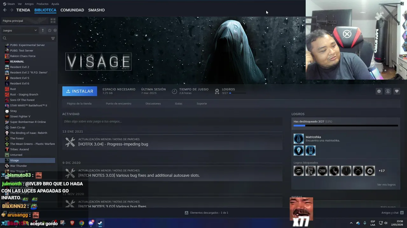Image resolution: width=407 pixels, height=228 pixels.
Task: Click the +17 more locked achievements
Action: coord(382,171)
